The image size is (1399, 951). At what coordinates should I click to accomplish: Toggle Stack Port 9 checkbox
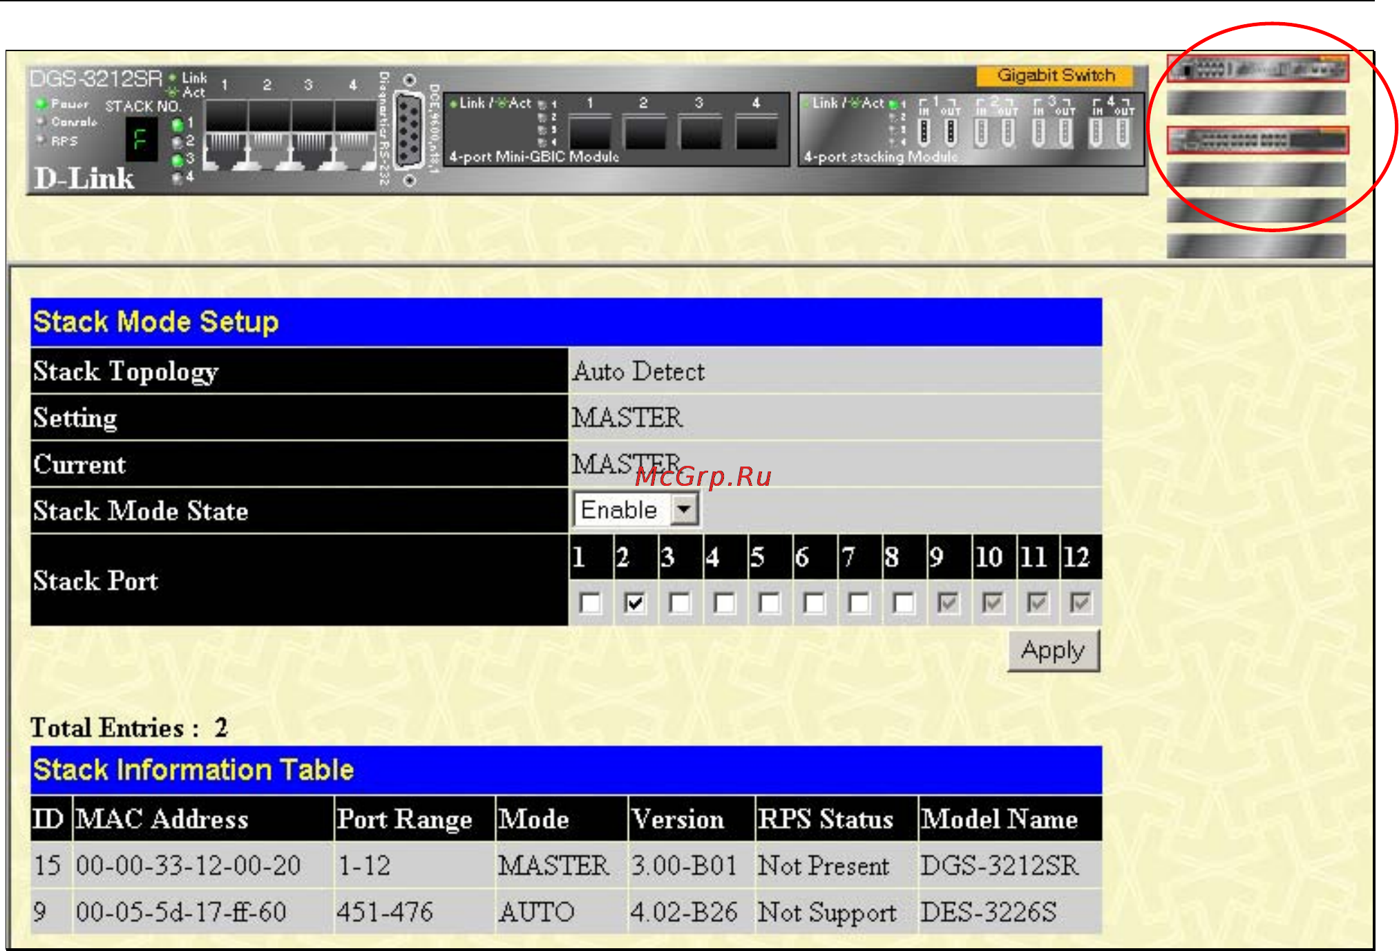948,603
